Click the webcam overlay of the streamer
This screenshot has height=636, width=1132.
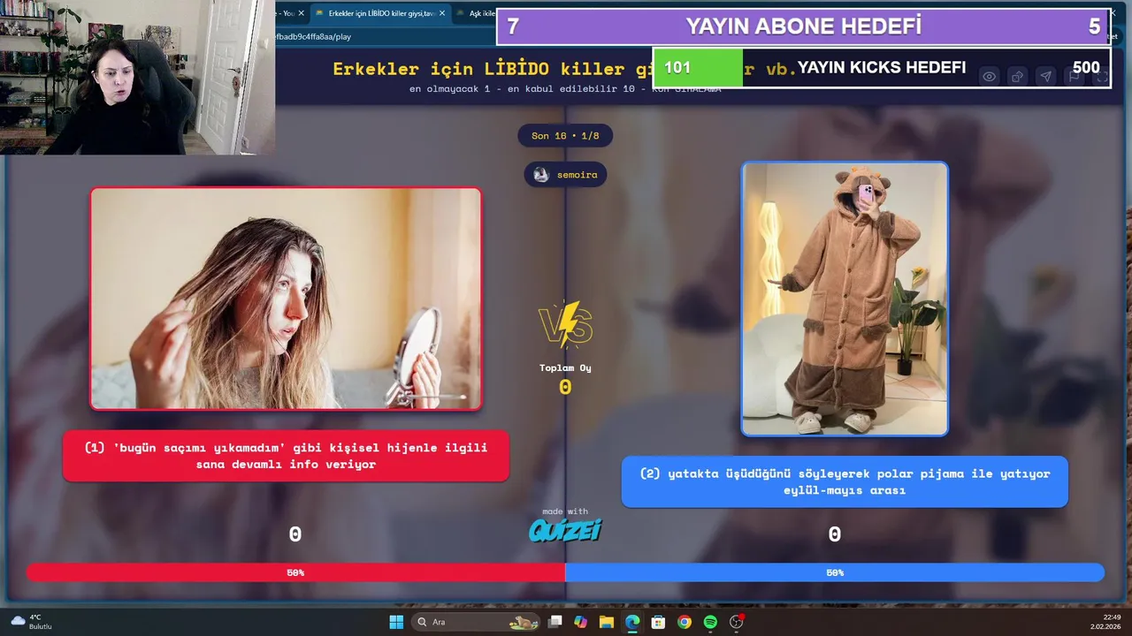[137, 77]
